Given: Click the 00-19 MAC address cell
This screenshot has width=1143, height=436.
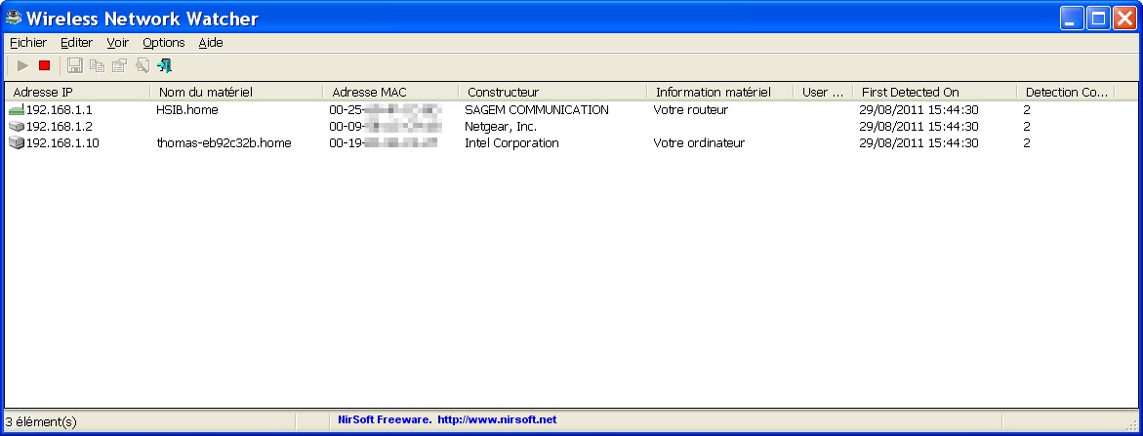Looking at the screenshot, I should [384, 143].
